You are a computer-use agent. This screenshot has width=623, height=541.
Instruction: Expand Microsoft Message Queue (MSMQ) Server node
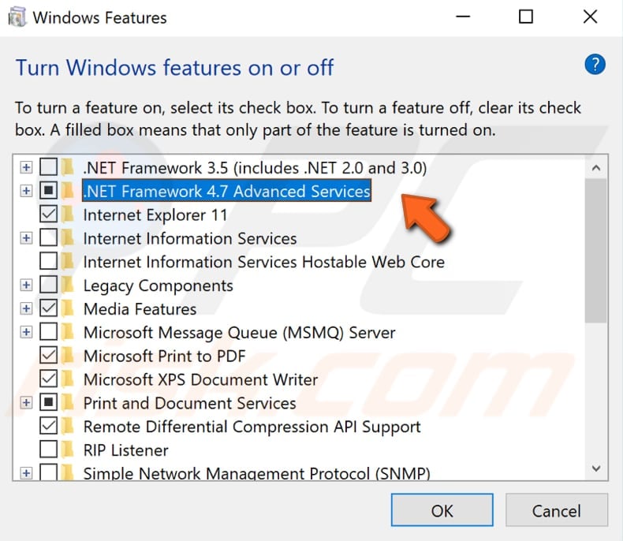tap(26, 332)
